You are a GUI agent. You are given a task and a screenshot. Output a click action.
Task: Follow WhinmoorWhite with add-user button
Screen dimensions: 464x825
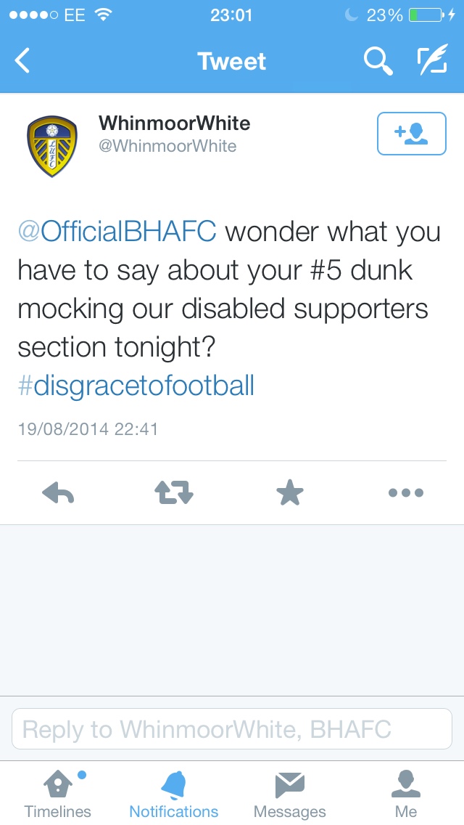412,134
